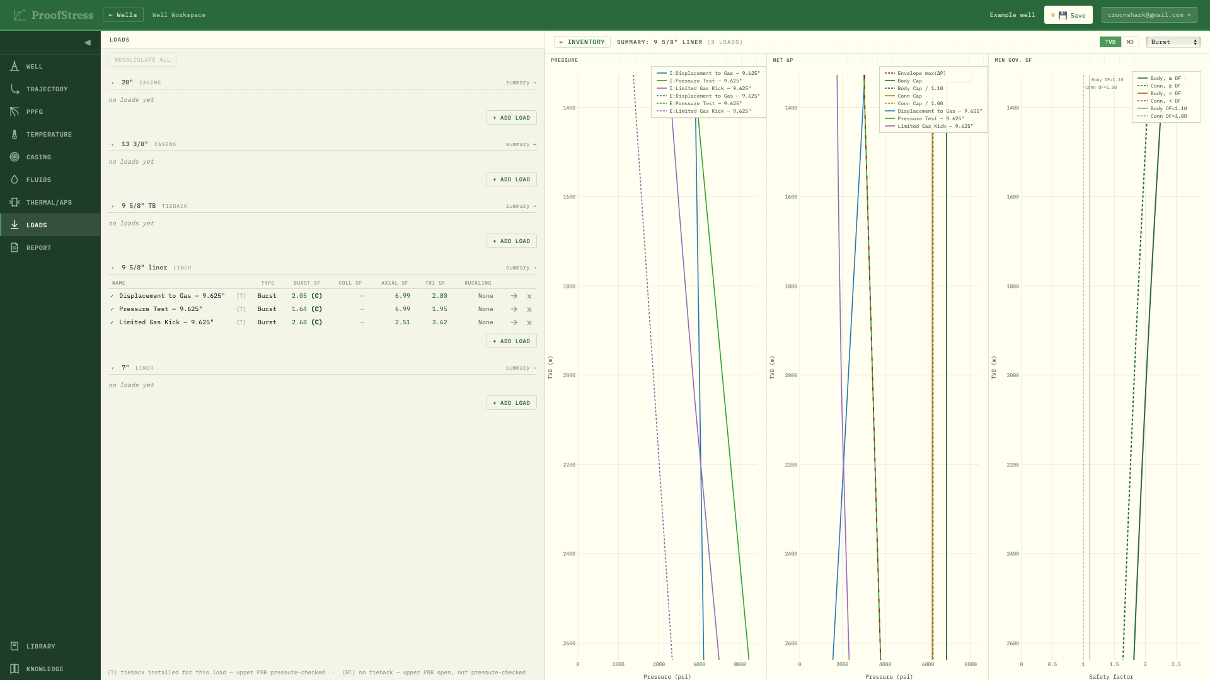Open the user account email dropdown
This screenshot has width=1210, height=680.
1149,15
